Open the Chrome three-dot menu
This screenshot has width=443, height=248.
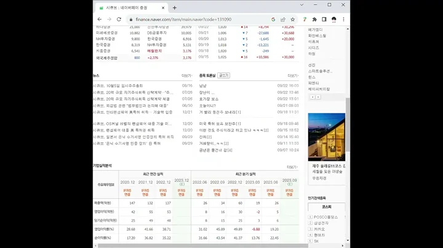[x=343, y=20]
